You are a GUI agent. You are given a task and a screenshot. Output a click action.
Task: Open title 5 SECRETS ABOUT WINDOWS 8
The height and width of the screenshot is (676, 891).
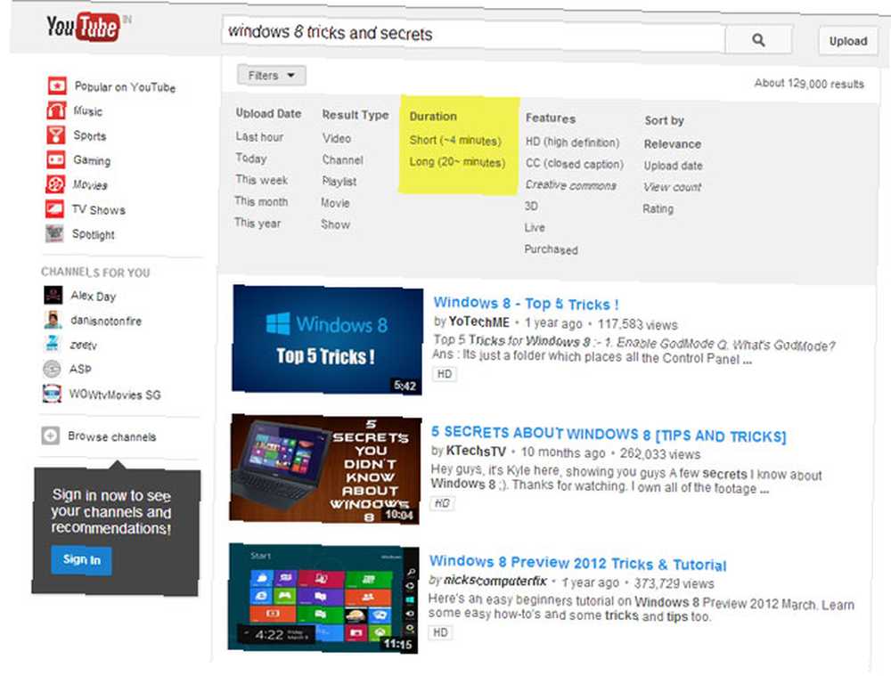tap(609, 435)
